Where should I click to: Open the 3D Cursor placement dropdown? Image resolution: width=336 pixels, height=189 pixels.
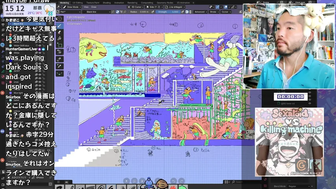tap(136, 7)
